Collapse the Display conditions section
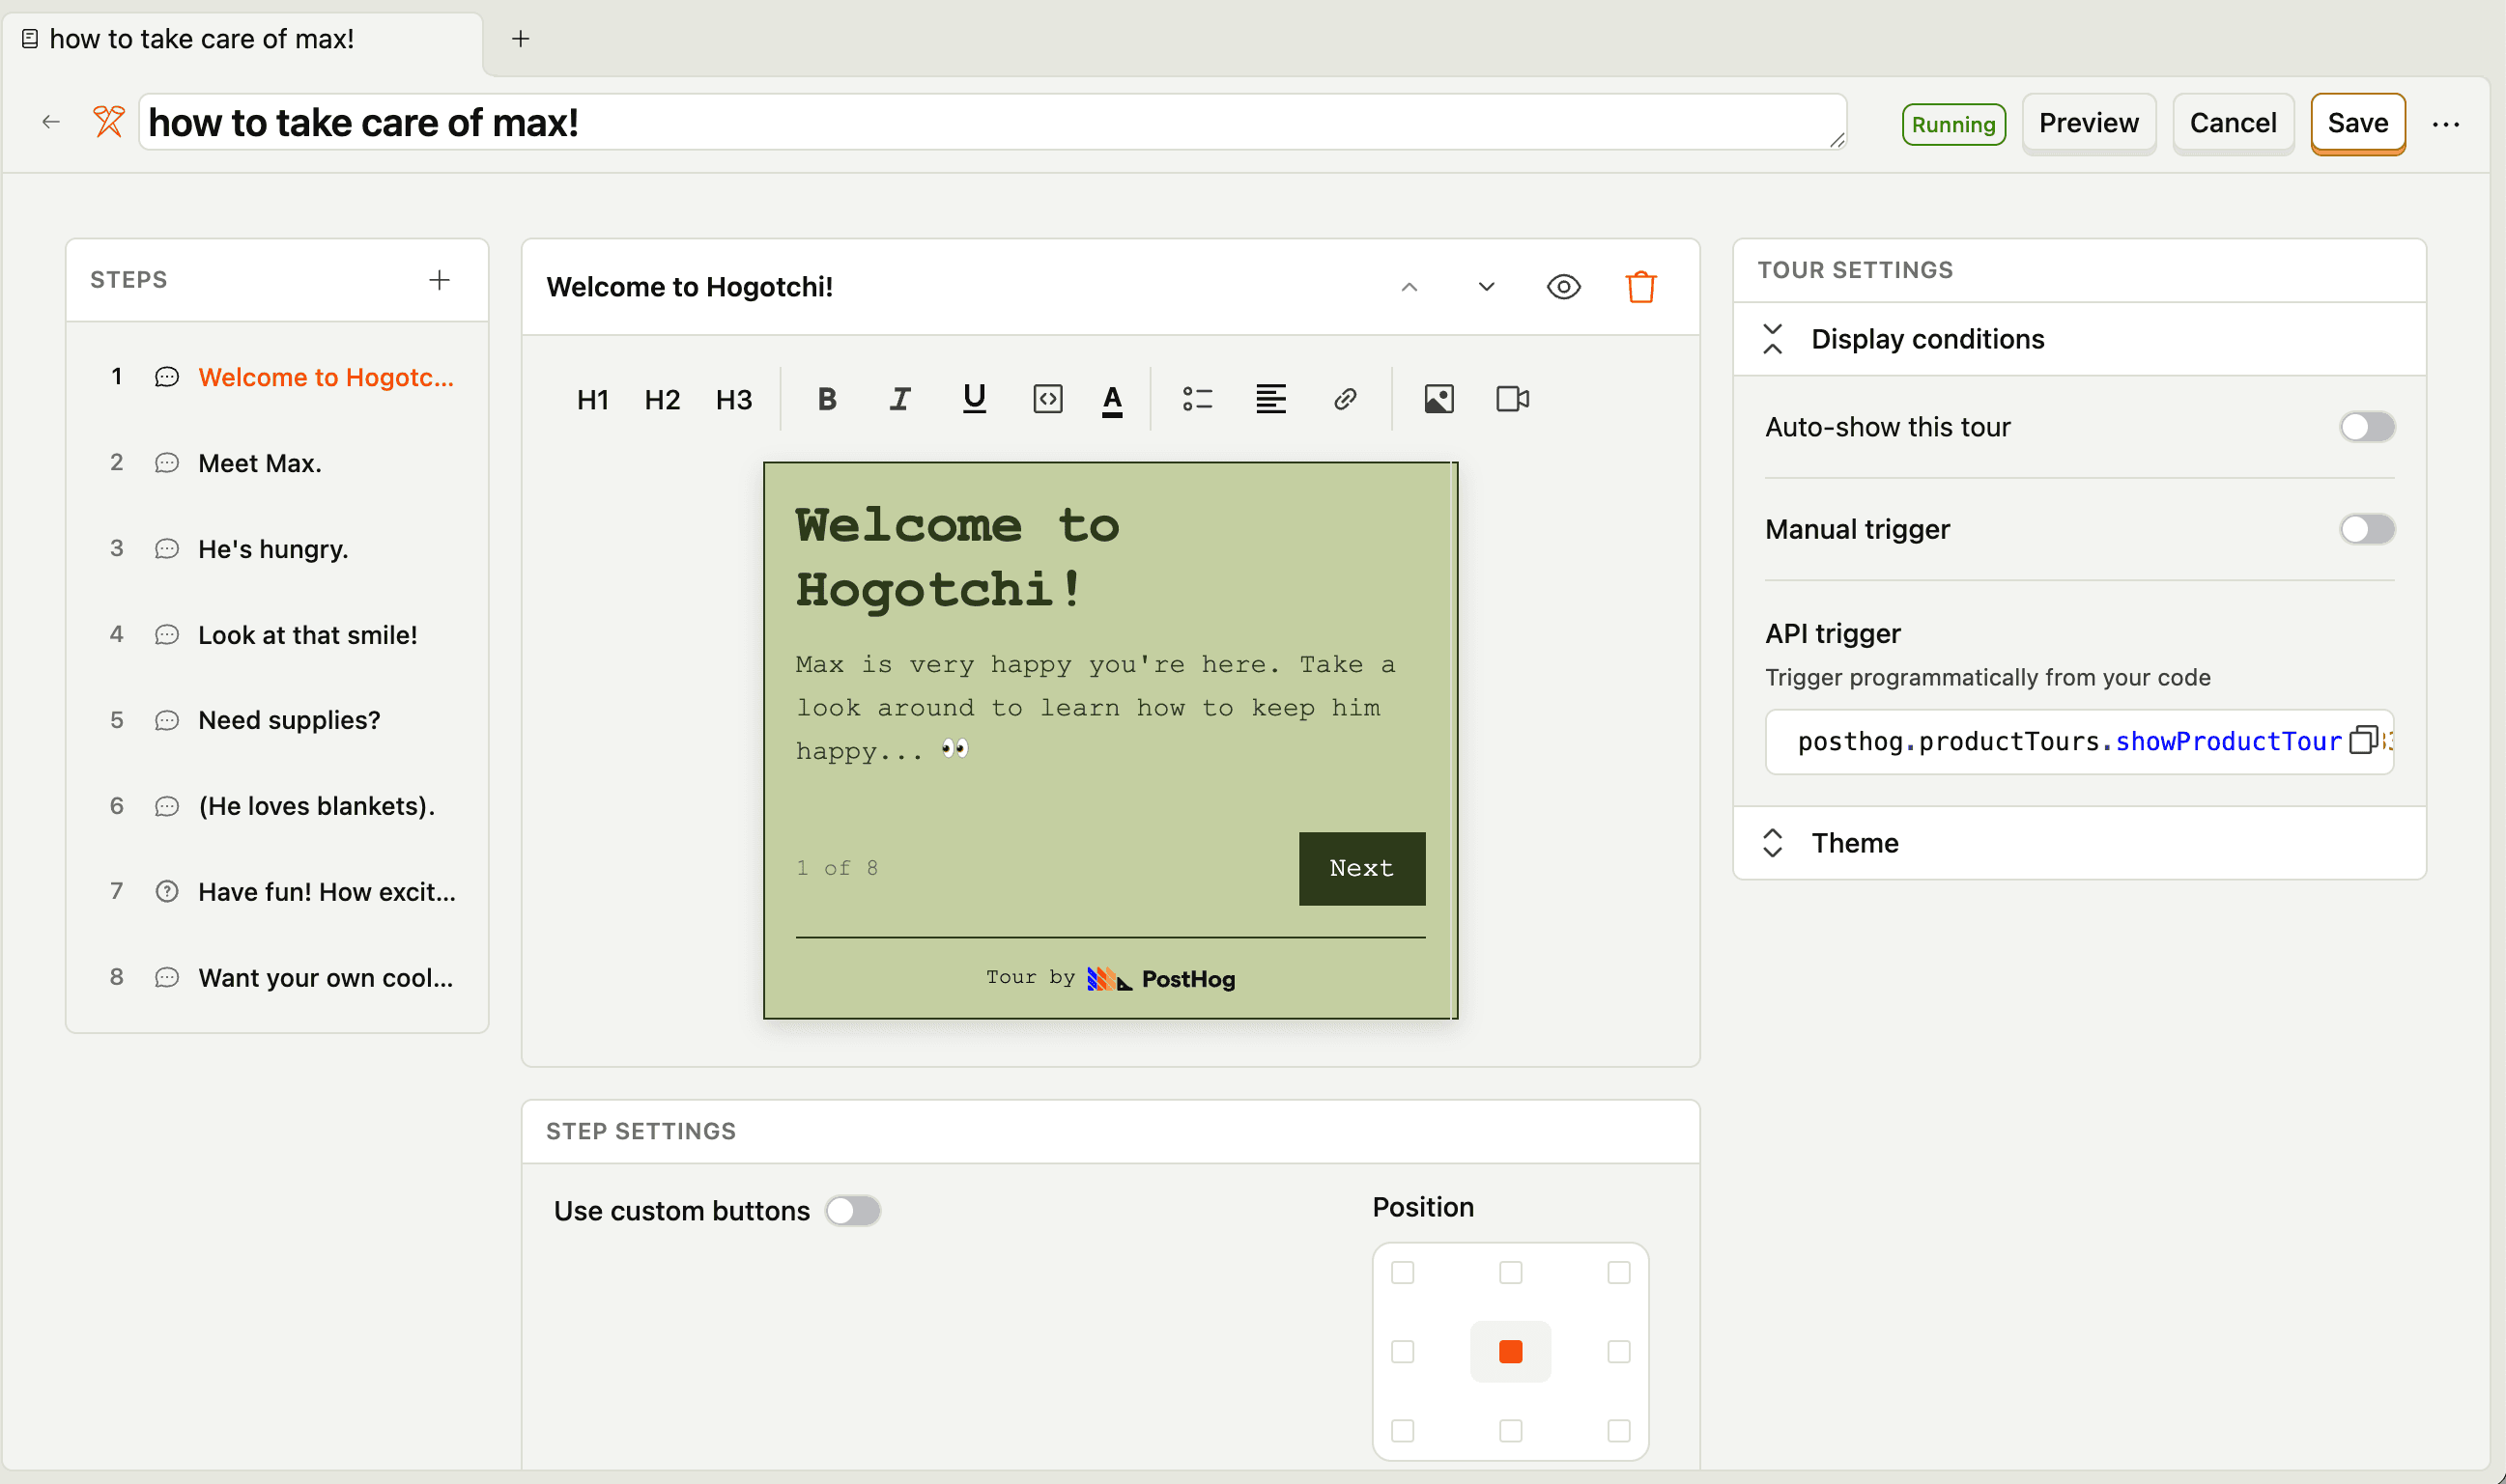This screenshot has height=1484, width=2506. (1774, 339)
